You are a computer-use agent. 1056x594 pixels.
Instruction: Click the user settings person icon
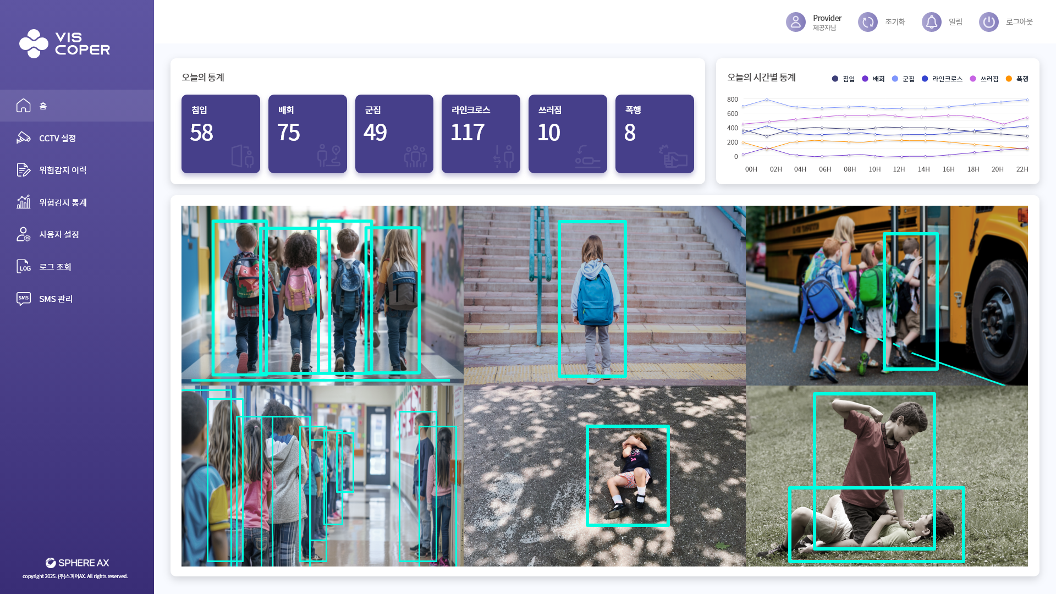pos(23,234)
